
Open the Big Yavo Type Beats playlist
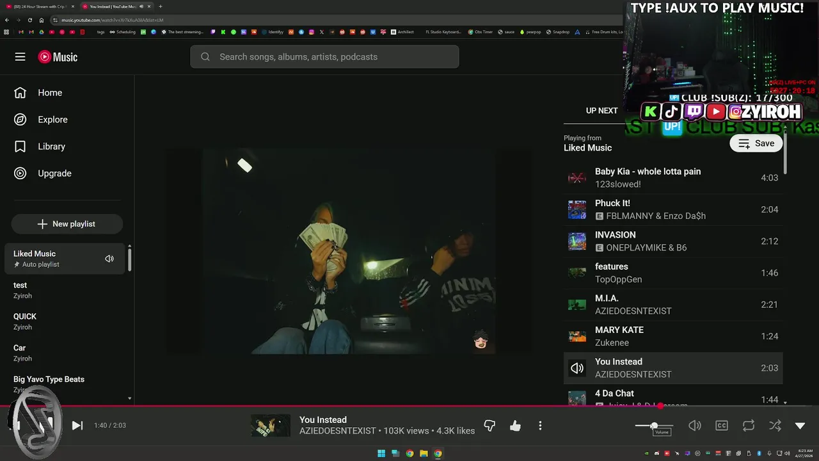[x=64, y=384]
